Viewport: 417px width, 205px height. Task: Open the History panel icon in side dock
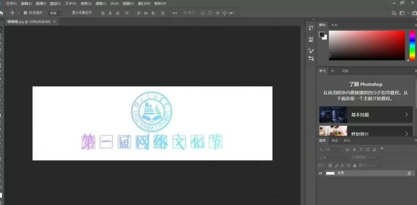pyautogui.click(x=311, y=28)
